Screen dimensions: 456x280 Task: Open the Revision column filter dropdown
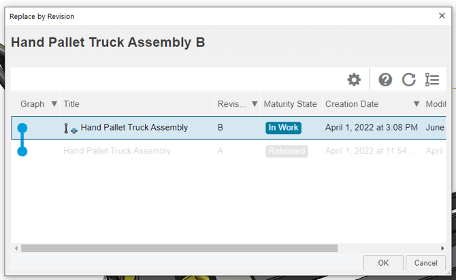tap(255, 104)
